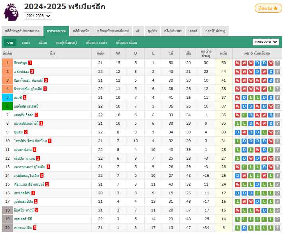Screen dimensions: 283x233
Task: Switch to the AH tab
Action: point(138,31)
